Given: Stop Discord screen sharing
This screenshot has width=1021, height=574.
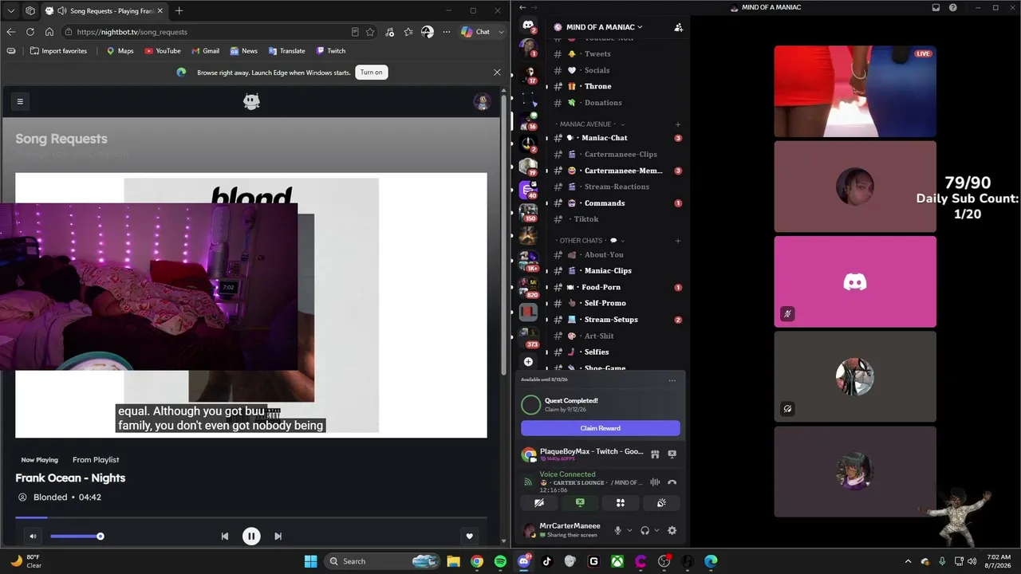Looking at the screenshot, I should coord(580,503).
